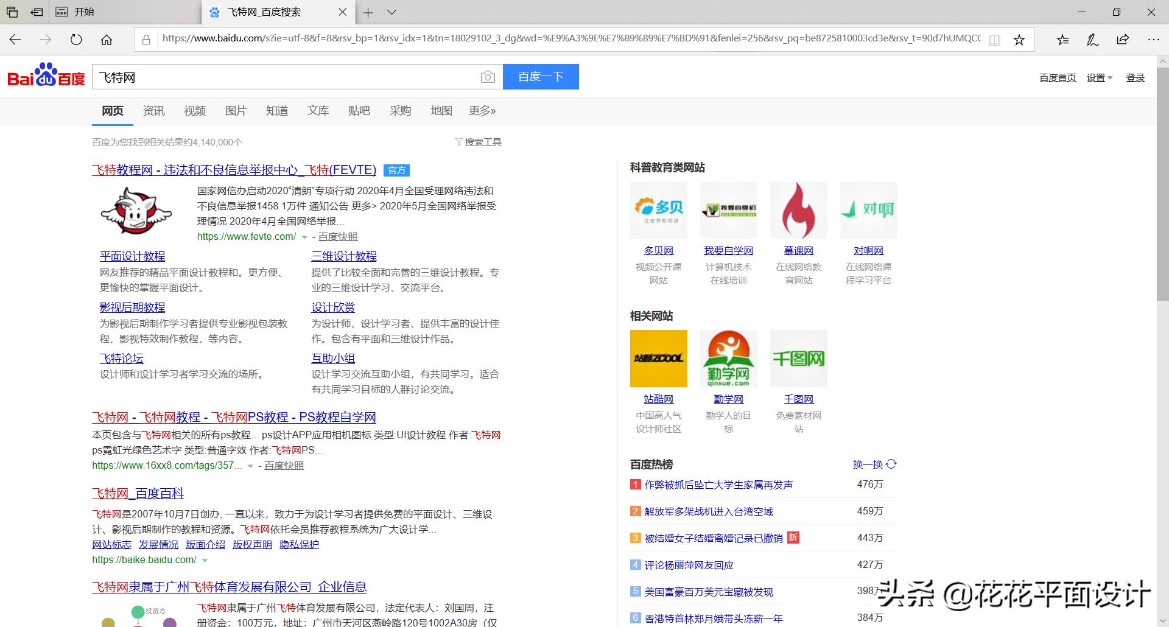Expand the 搜索工具 filter options
This screenshot has width=1169, height=627.
pos(479,142)
